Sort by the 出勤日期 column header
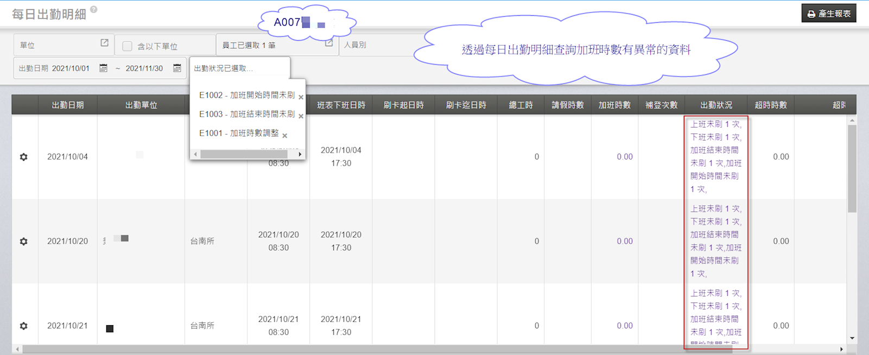 click(x=68, y=105)
